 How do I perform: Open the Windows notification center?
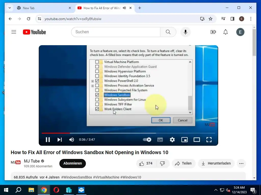[253, 190]
